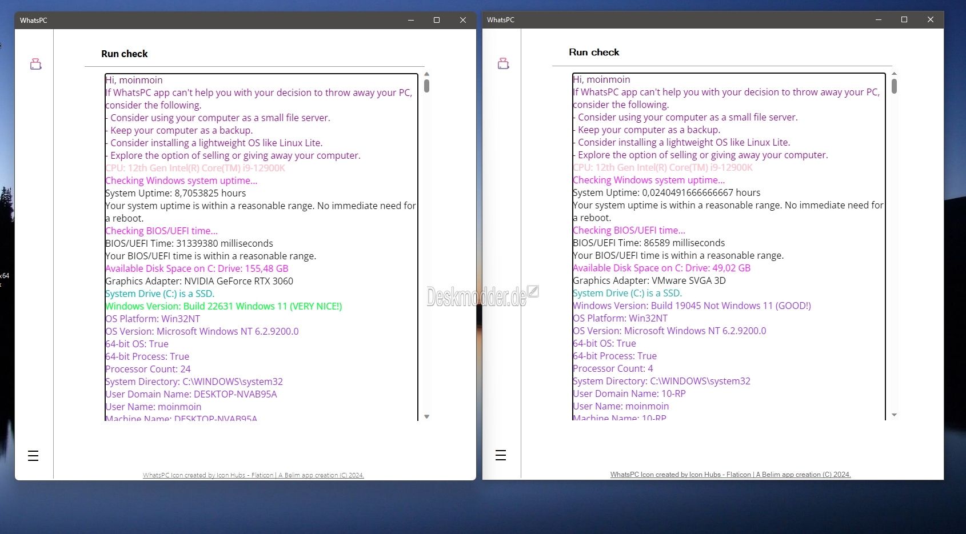The image size is (966, 534).
Task: Minimize the right WhatsPC window
Action: point(878,19)
